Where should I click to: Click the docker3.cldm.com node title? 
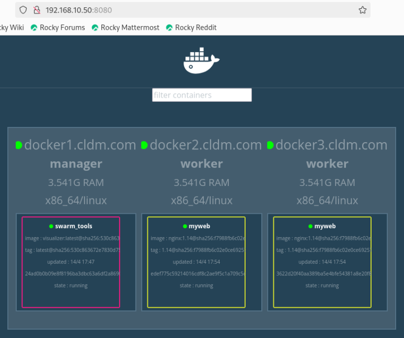click(331, 145)
